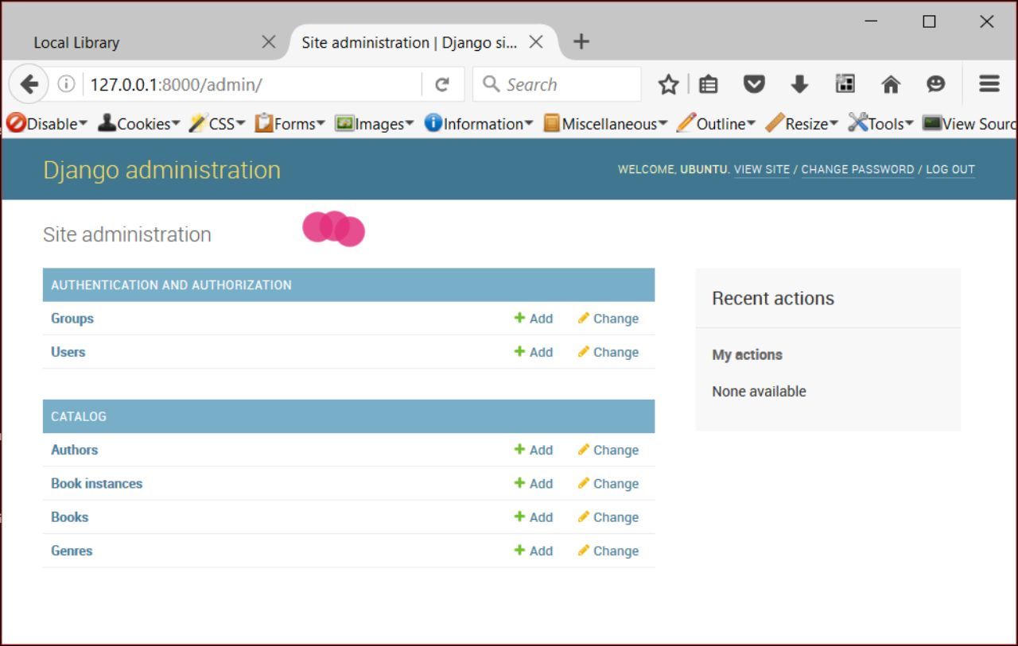This screenshot has height=646, width=1018.
Task: Open the Miscellaneous developer menu
Action: 605,124
